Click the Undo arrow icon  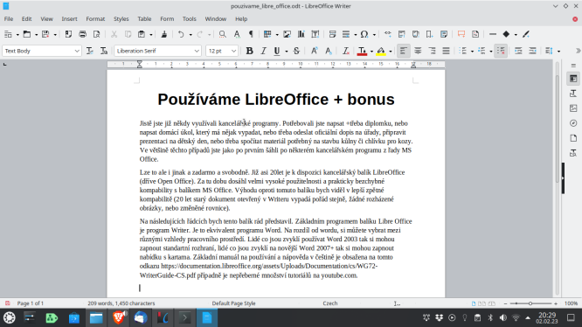point(181,34)
